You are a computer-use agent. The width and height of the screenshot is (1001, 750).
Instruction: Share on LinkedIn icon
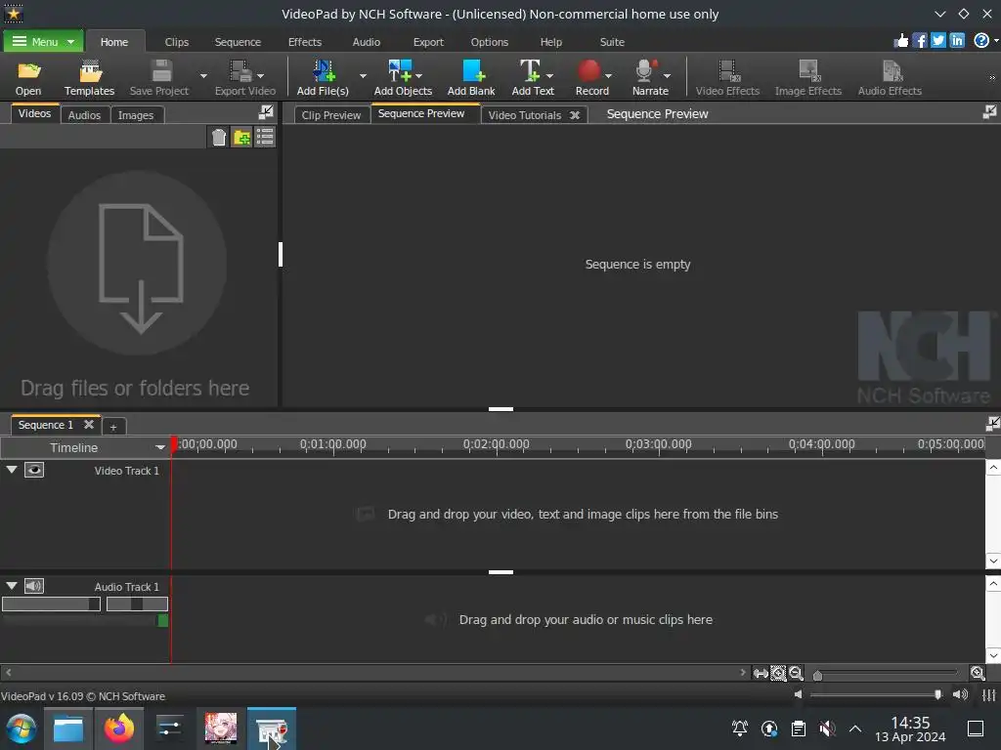(x=957, y=41)
